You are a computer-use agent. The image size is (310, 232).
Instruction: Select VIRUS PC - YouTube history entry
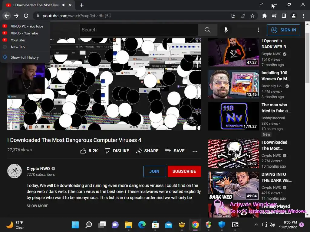tap(25, 26)
